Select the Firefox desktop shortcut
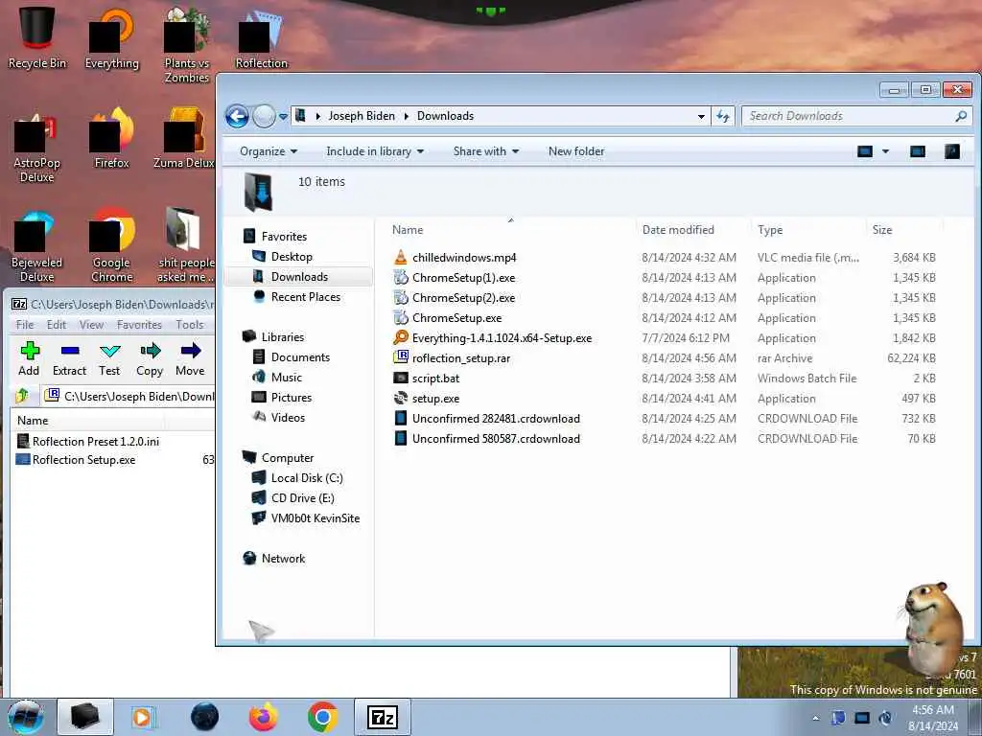Screen dimensions: 982x736 112,138
